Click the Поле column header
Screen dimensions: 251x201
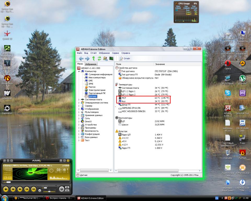(134, 64)
